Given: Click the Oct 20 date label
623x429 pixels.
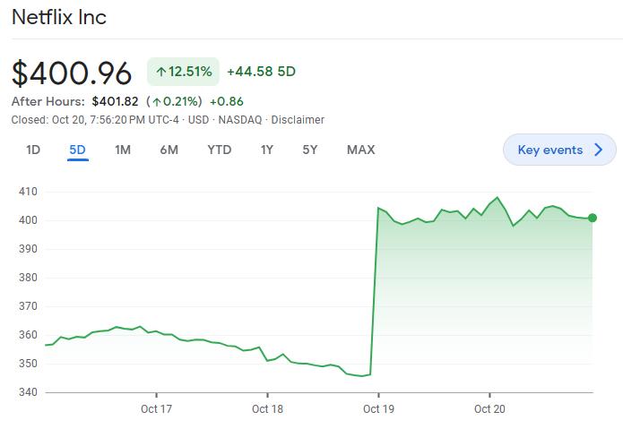Looking at the screenshot, I should tap(489, 409).
